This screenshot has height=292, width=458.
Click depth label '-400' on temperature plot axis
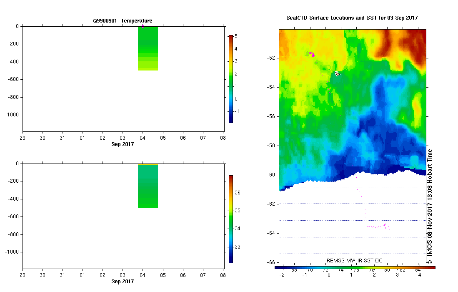pos(13,62)
